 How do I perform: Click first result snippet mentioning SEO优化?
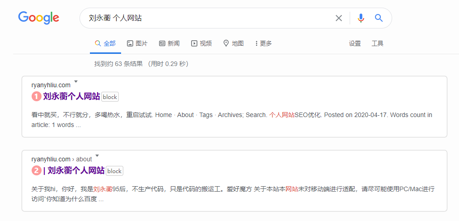coord(232,120)
